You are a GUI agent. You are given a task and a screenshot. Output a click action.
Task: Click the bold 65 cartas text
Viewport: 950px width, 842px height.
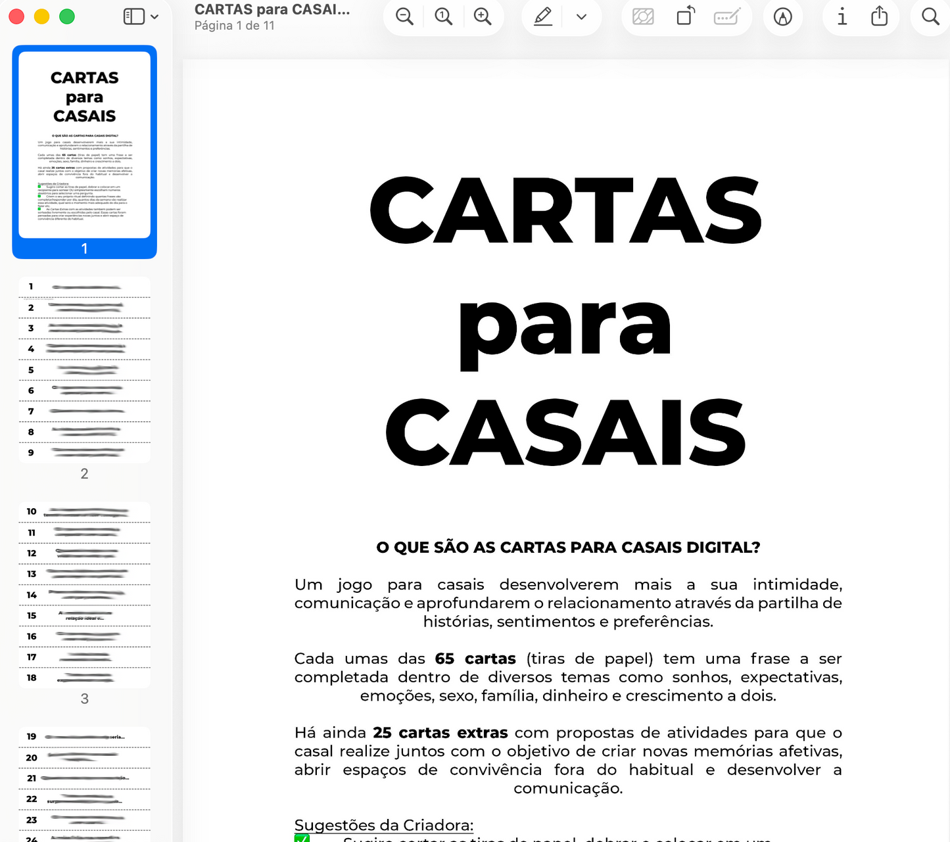475,659
